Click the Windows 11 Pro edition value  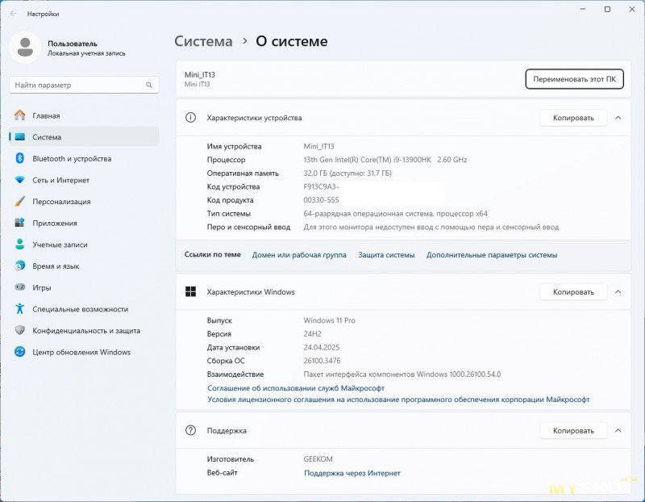pyautogui.click(x=329, y=320)
